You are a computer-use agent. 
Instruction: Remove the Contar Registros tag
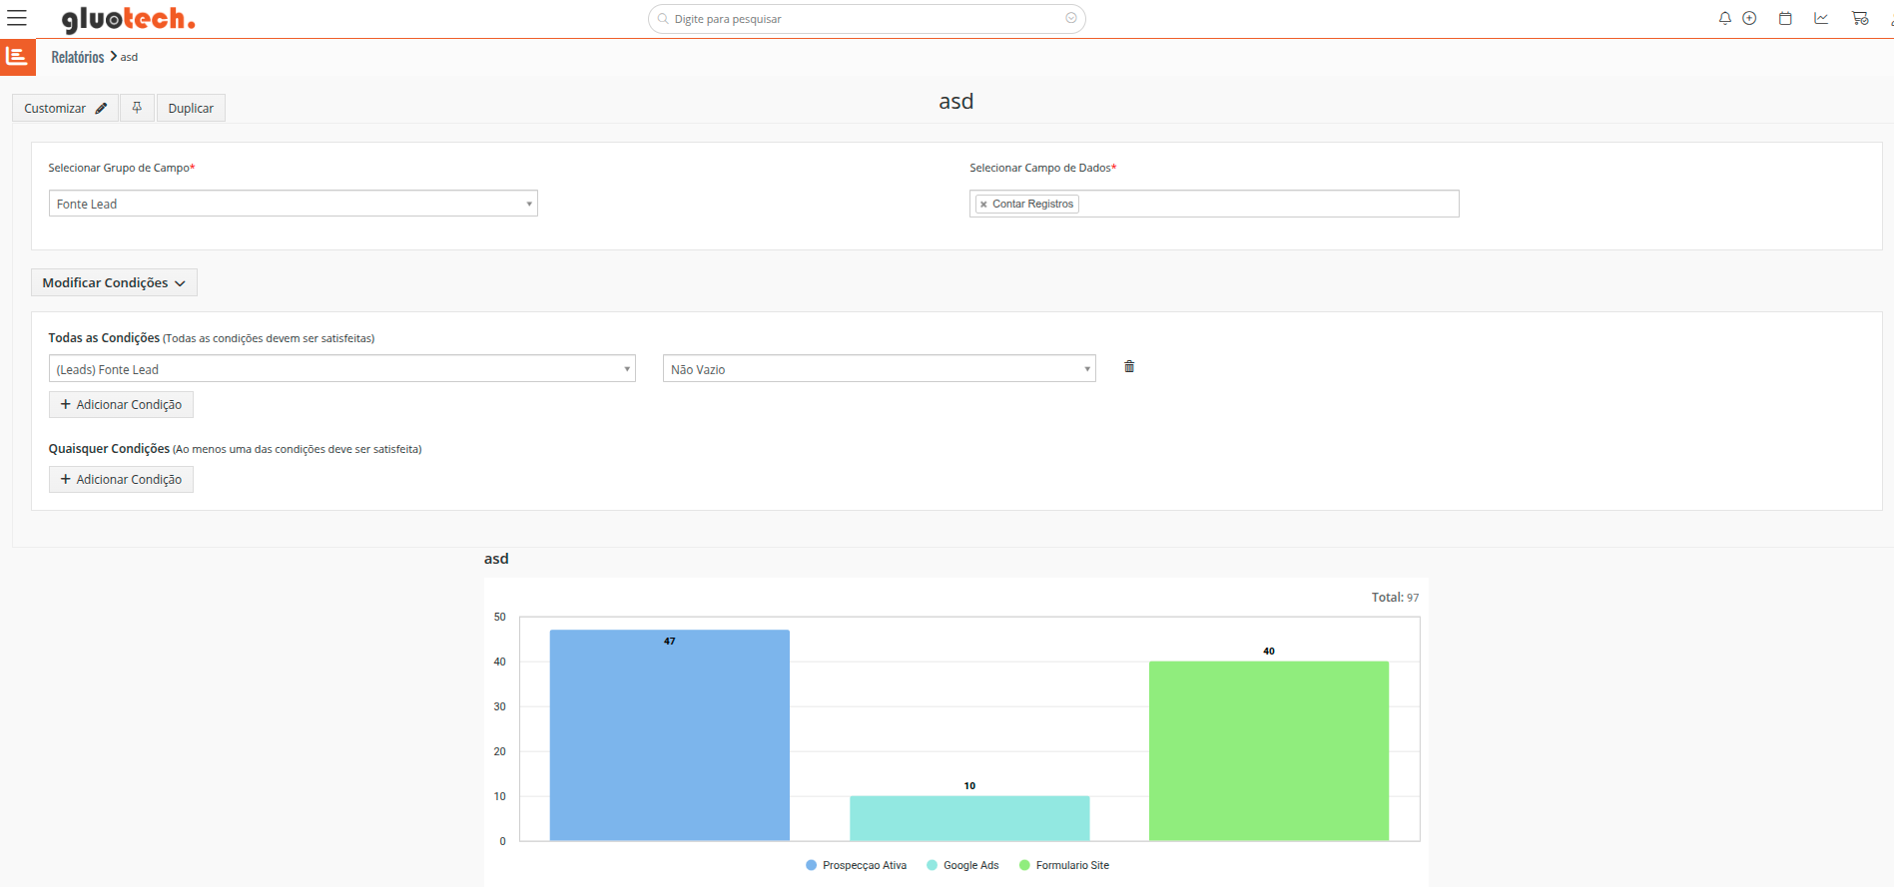[x=983, y=205]
